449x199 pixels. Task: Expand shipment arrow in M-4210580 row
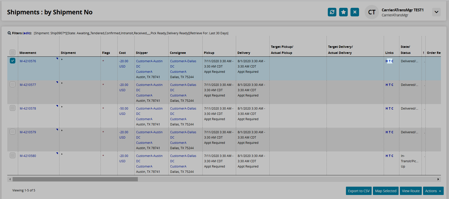(x=62, y=154)
